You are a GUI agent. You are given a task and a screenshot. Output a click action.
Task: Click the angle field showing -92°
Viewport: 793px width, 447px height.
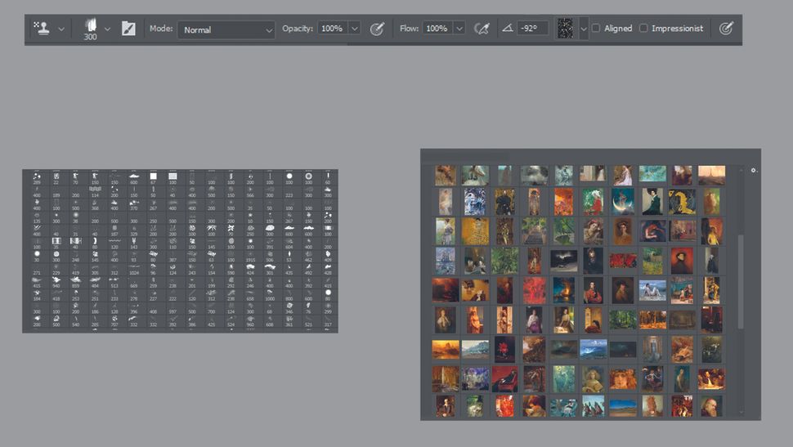(x=532, y=29)
